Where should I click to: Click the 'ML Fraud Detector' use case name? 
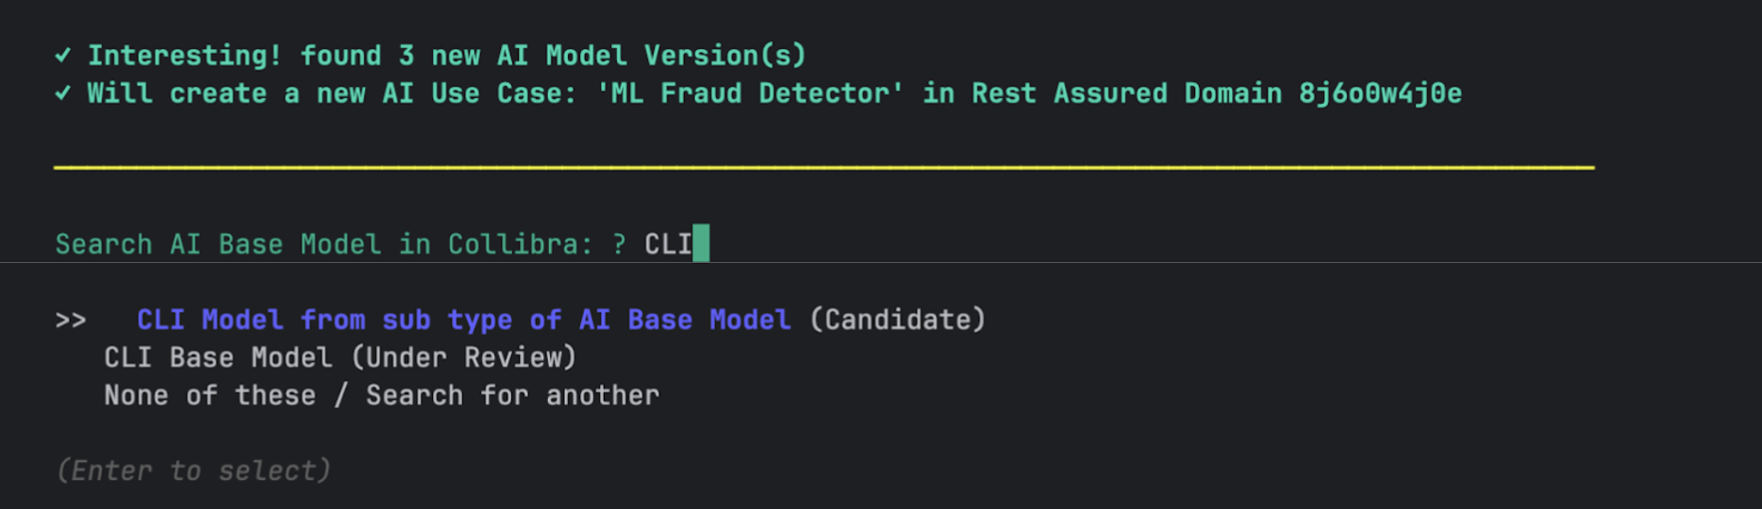[750, 93]
